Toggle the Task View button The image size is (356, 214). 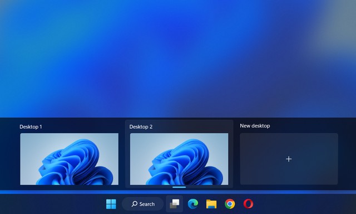(174, 204)
